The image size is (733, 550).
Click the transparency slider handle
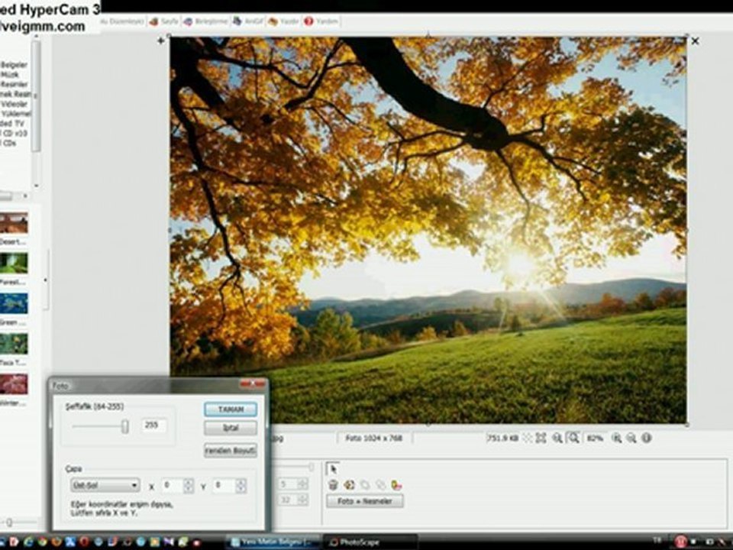click(124, 426)
